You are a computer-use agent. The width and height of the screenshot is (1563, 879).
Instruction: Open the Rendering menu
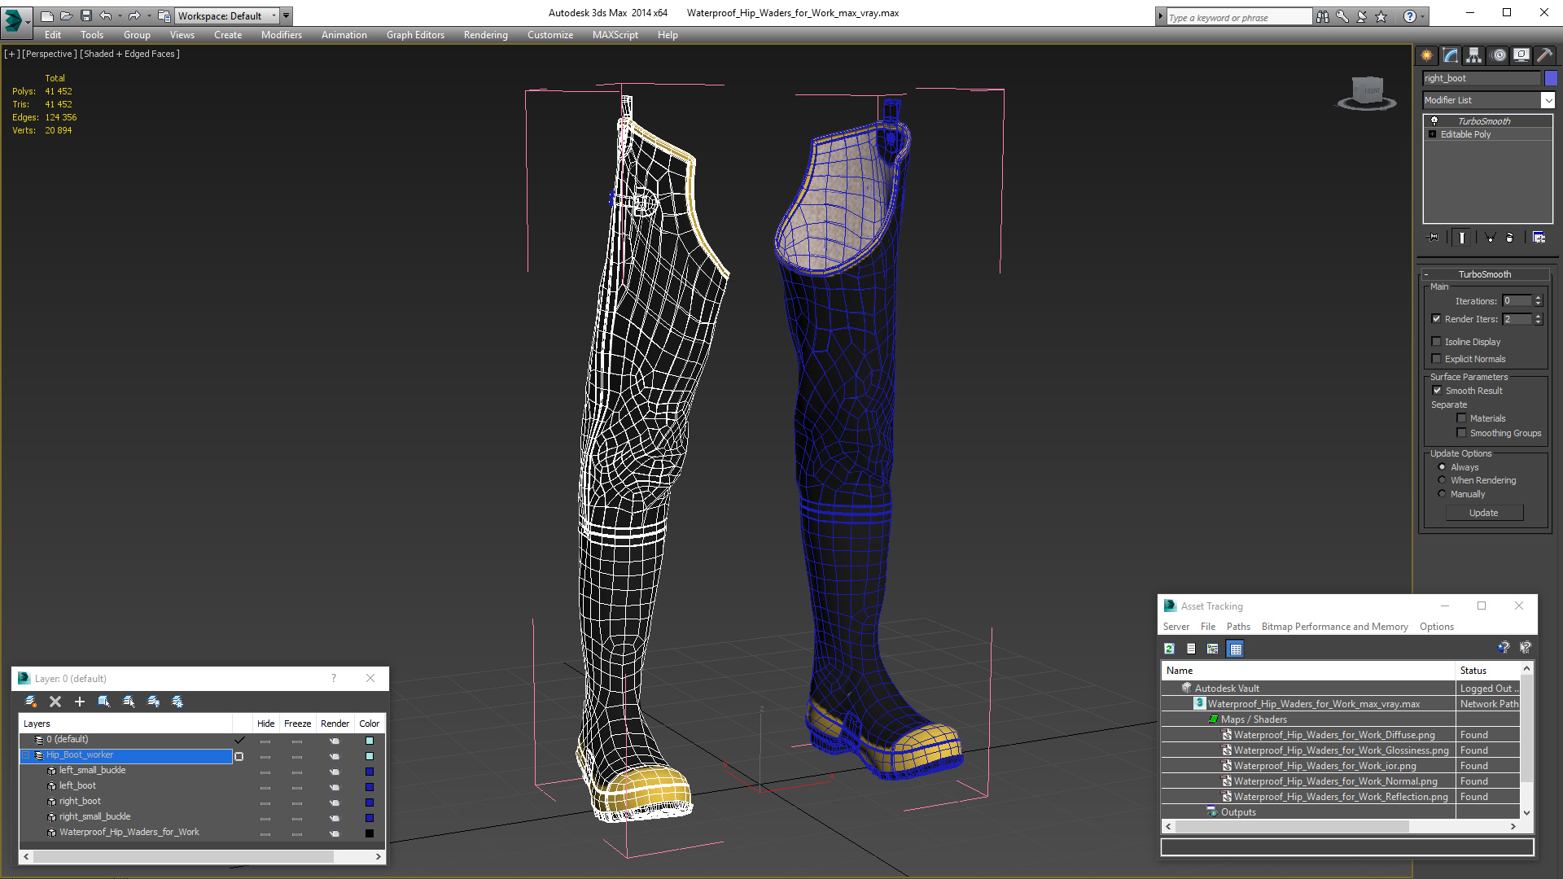tap(486, 35)
